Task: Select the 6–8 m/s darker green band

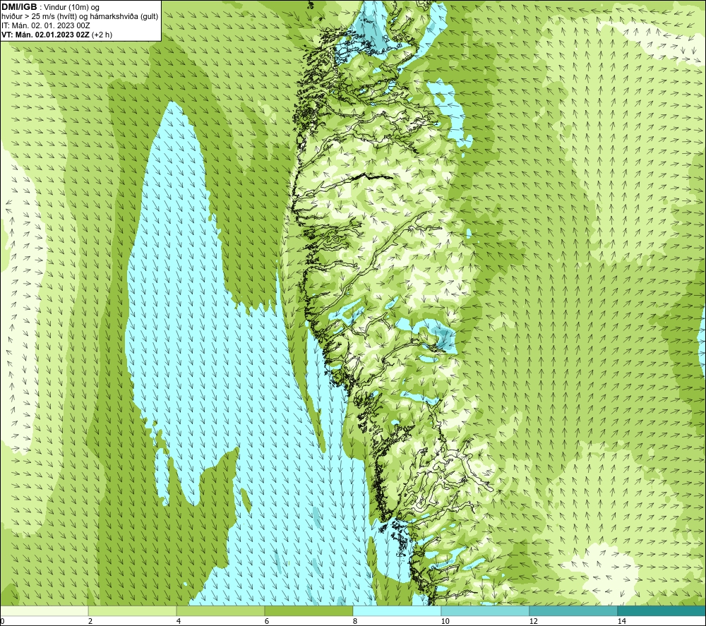Action: (x=309, y=611)
